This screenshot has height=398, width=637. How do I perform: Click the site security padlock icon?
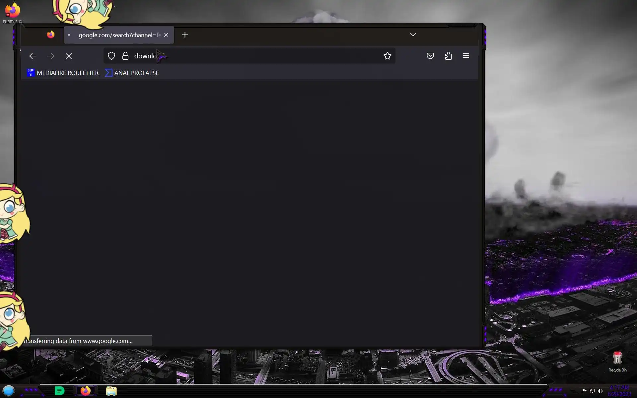pyautogui.click(x=125, y=56)
